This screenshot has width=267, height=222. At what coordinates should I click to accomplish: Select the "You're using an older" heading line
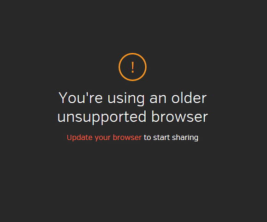pyautogui.click(x=132, y=98)
